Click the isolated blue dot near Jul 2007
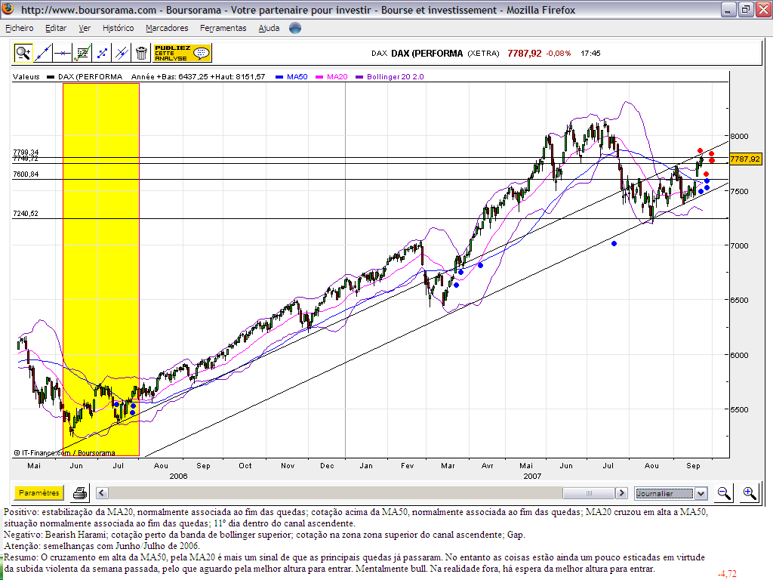 click(614, 244)
